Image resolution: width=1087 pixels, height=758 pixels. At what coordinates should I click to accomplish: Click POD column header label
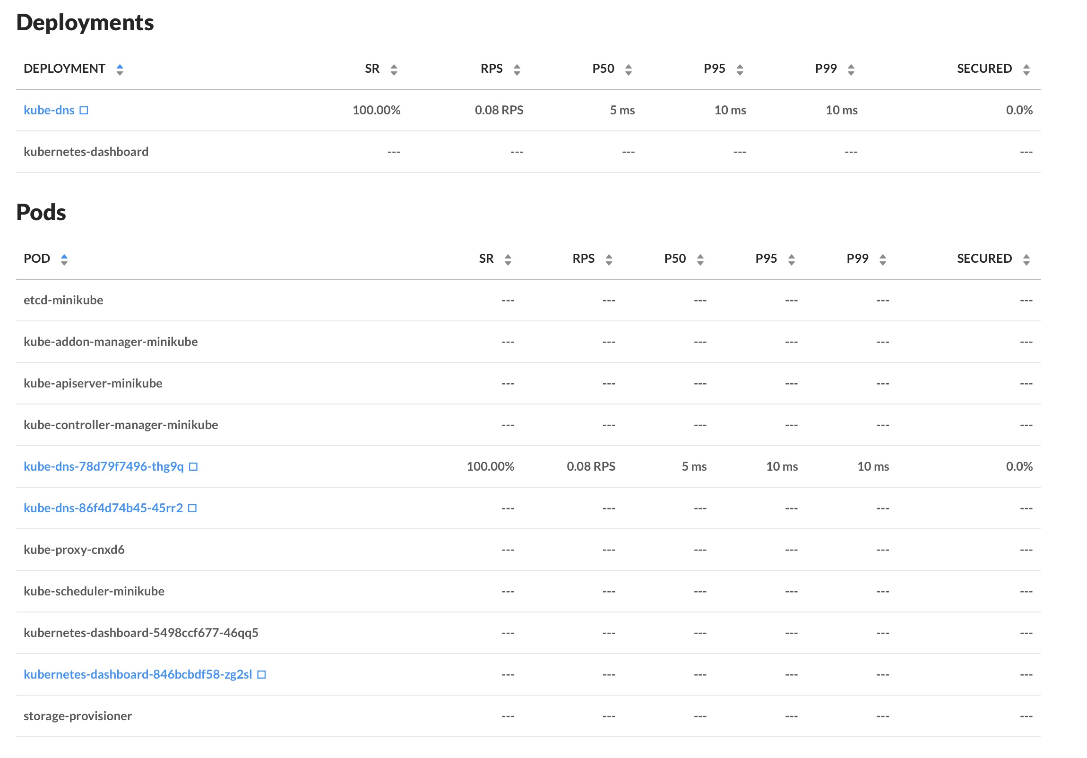click(37, 258)
